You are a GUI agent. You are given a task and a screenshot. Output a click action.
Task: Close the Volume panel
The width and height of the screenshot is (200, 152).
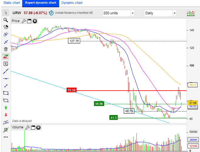tap(38, 127)
